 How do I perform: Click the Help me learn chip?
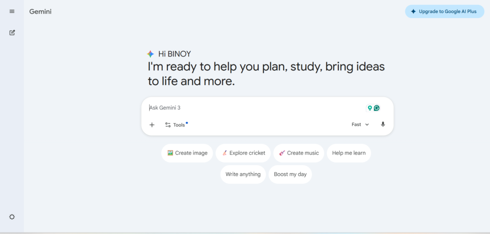tap(349, 153)
